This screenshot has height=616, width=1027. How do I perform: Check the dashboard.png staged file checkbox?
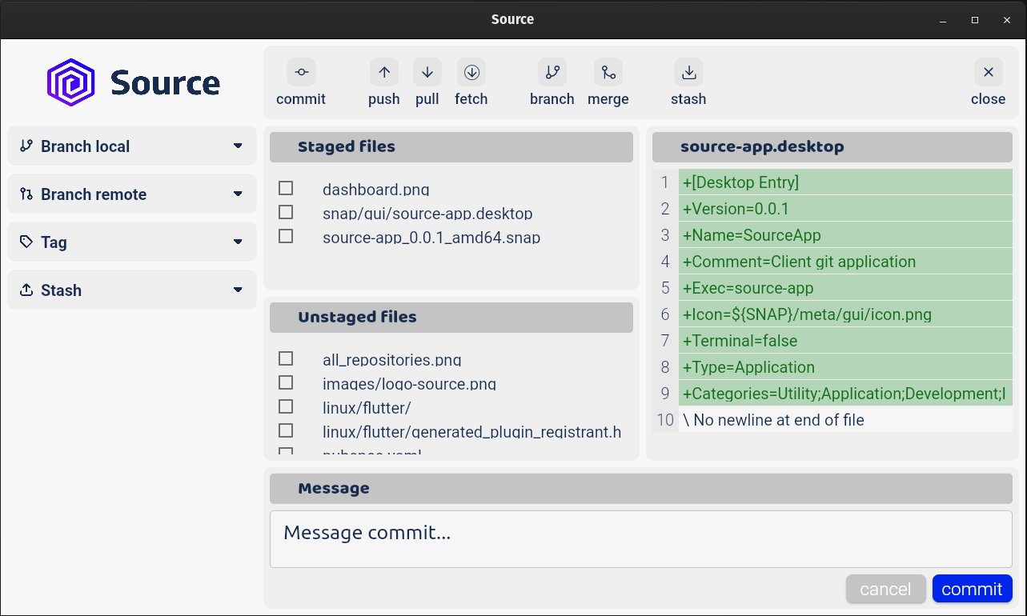click(x=286, y=187)
